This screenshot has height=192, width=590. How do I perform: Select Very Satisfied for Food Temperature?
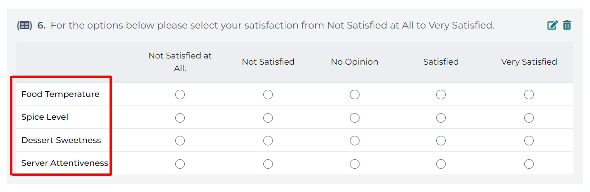tap(529, 95)
